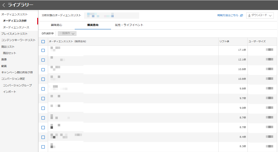The width and height of the screenshot is (278, 152).
Task: Open the 利用方法はこちら link
Action: pos(227,15)
